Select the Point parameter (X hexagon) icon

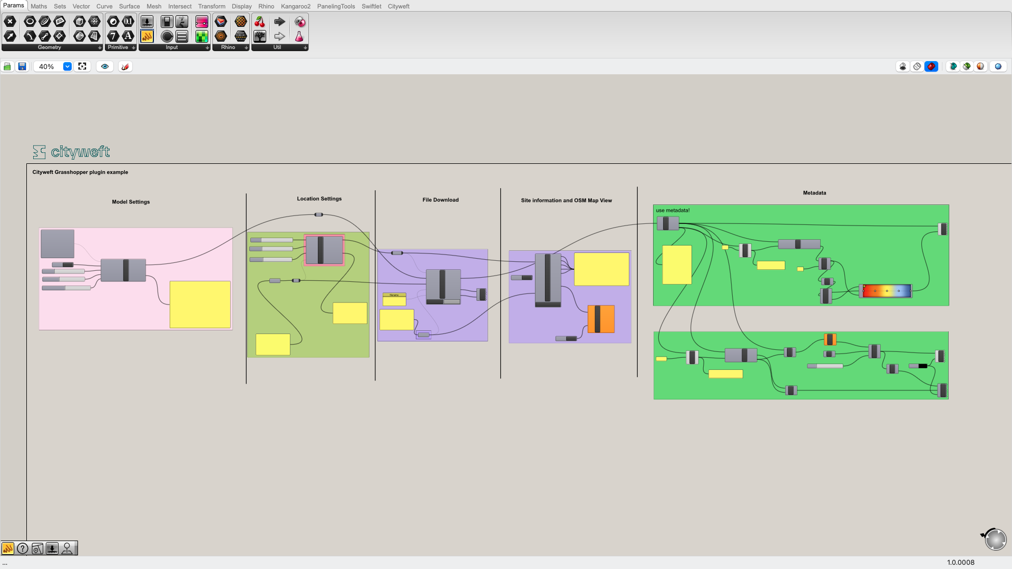click(10, 22)
